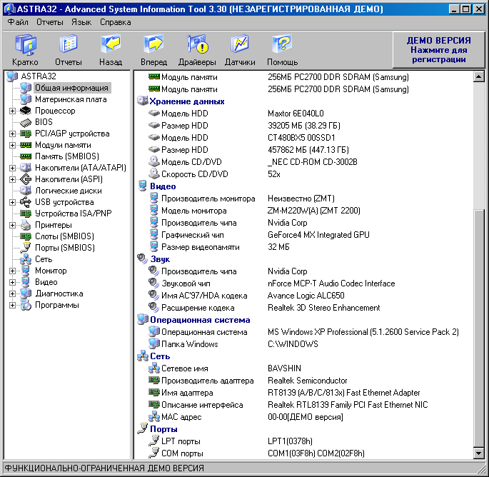489x477 pixels.
Task: Expand the Процессор tree node
Action: 12,111
